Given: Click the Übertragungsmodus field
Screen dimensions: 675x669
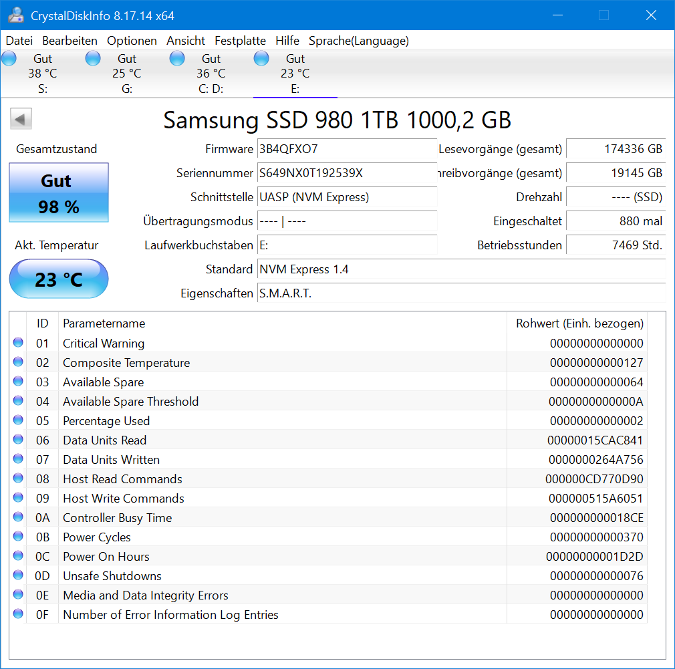Looking at the screenshot, I should (x=347, y=221).
